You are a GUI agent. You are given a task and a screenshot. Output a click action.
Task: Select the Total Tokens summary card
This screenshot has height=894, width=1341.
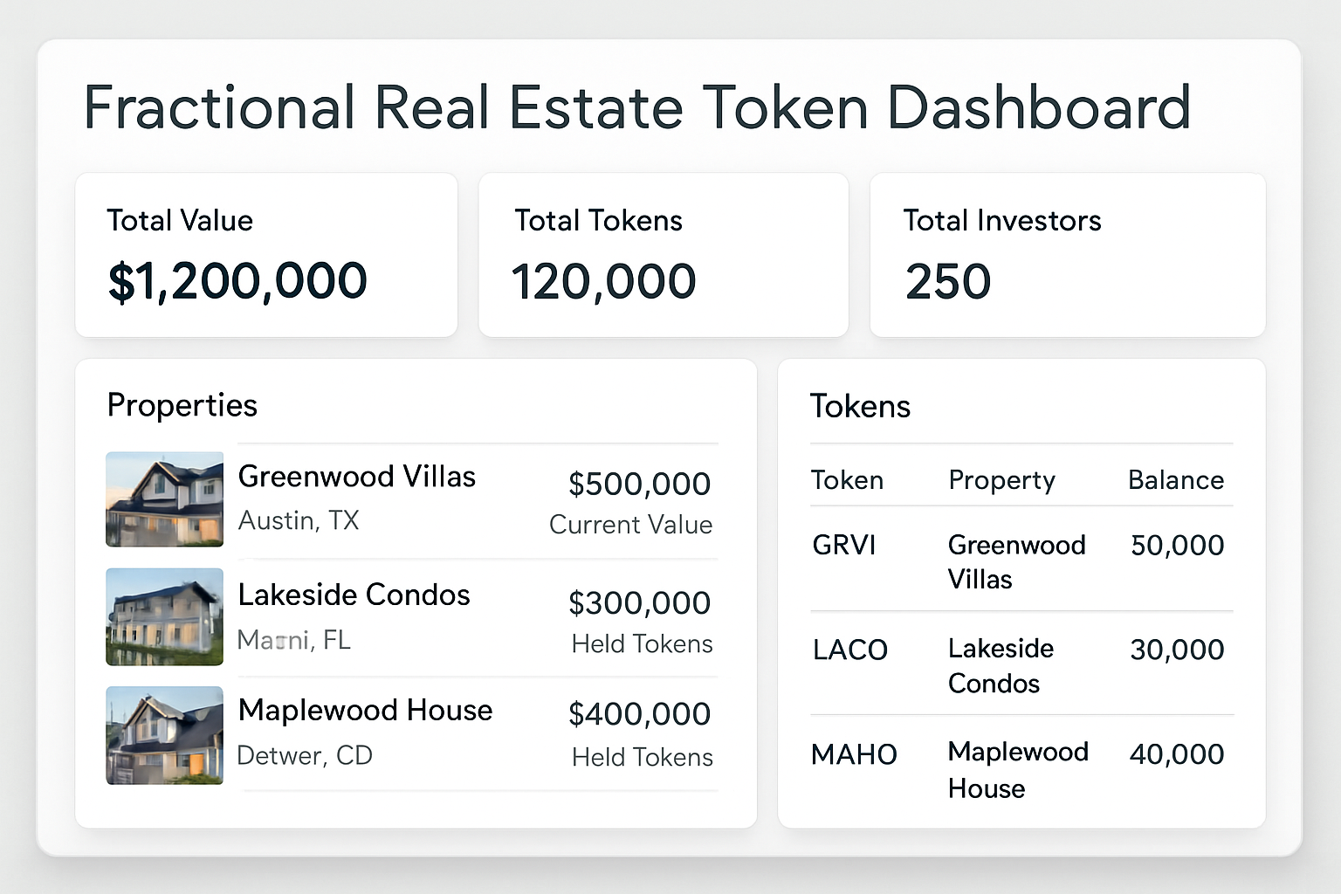[x=664, y=255]
